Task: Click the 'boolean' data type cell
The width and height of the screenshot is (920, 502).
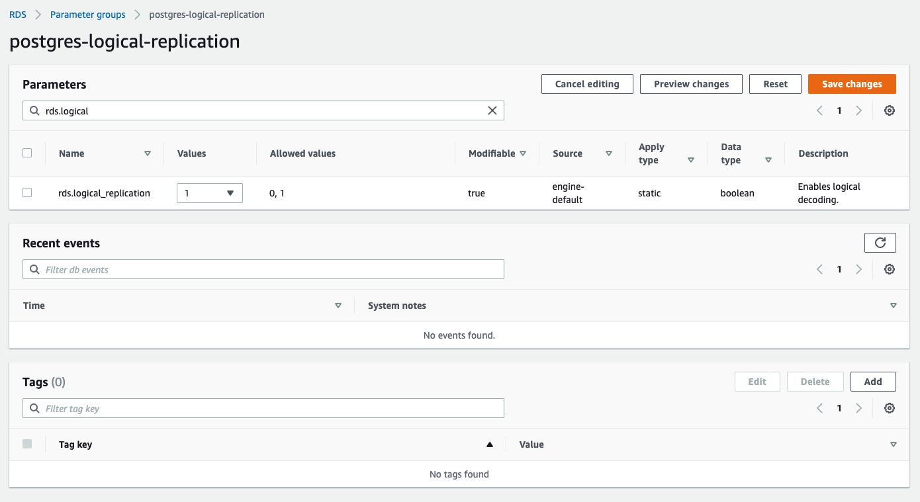Action: click(737, 193)
